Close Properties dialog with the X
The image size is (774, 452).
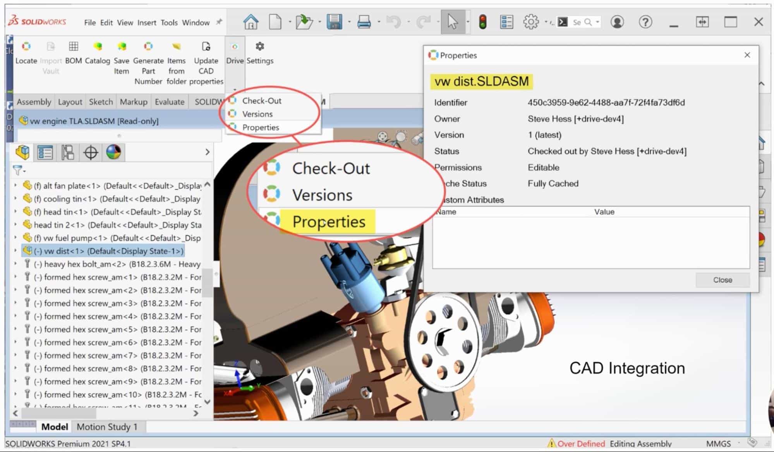(x=747, y=55)
